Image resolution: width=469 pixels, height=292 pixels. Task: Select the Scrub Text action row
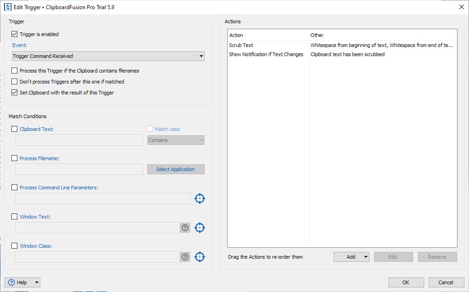(241, 45)
